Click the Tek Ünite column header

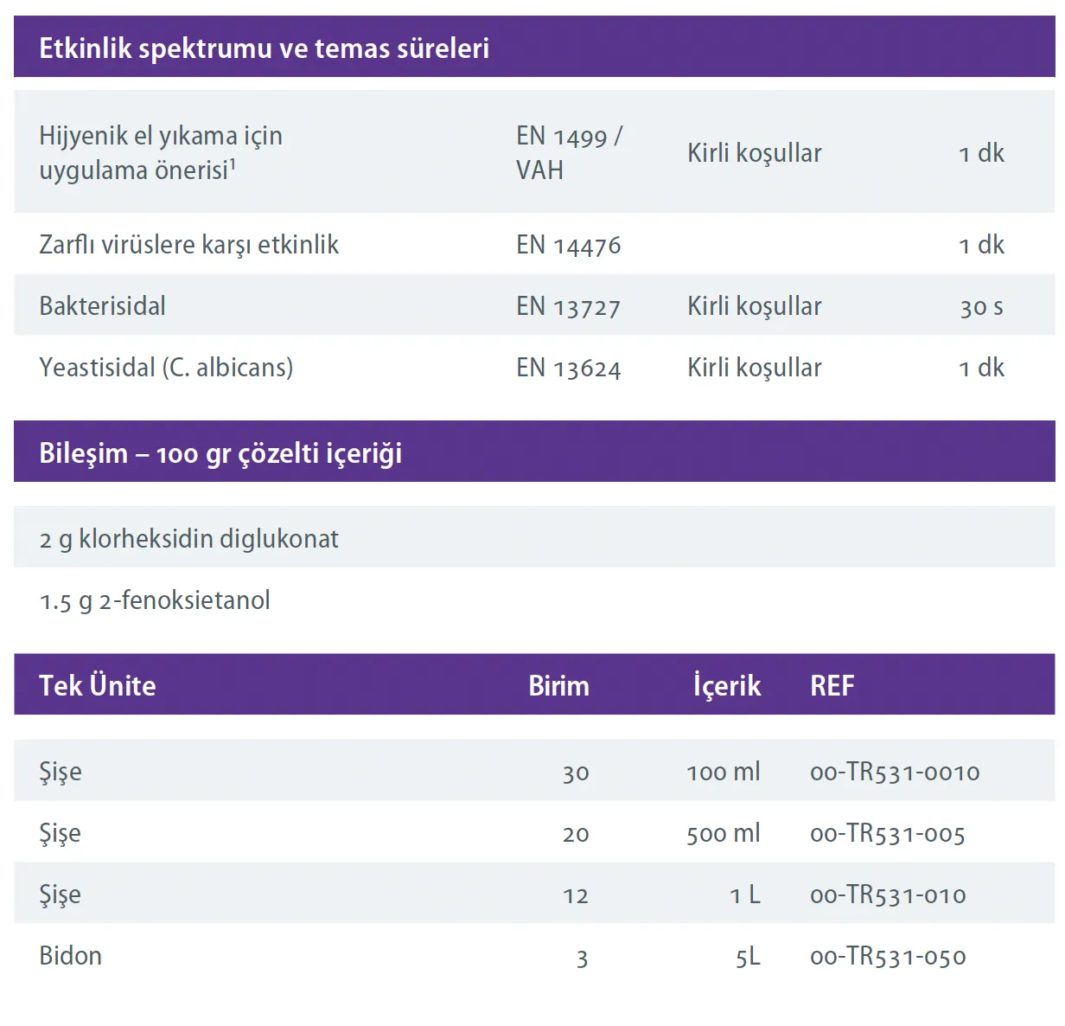pyautogui.click(x=98, y=686)
